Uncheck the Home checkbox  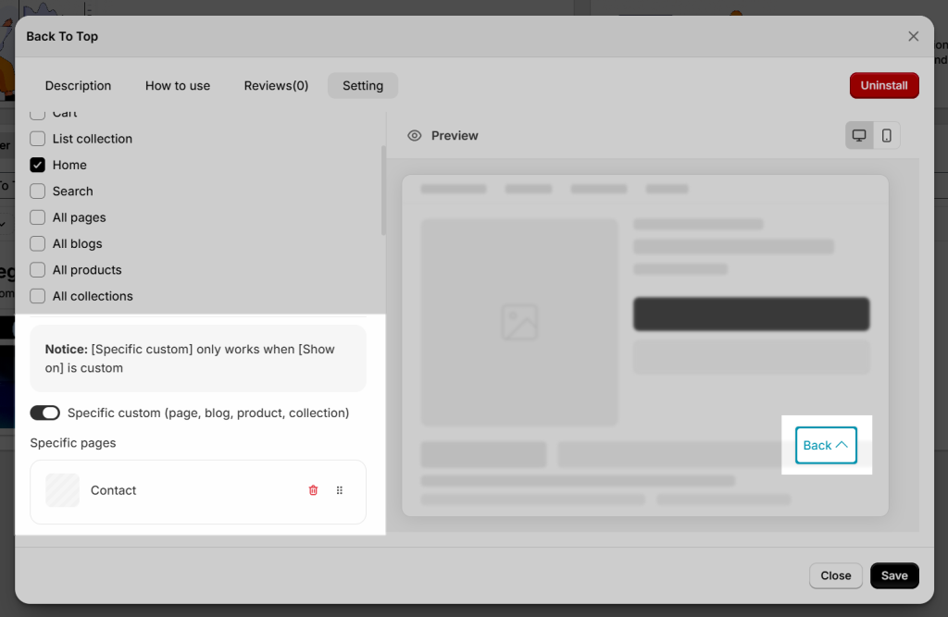point(37,165)
